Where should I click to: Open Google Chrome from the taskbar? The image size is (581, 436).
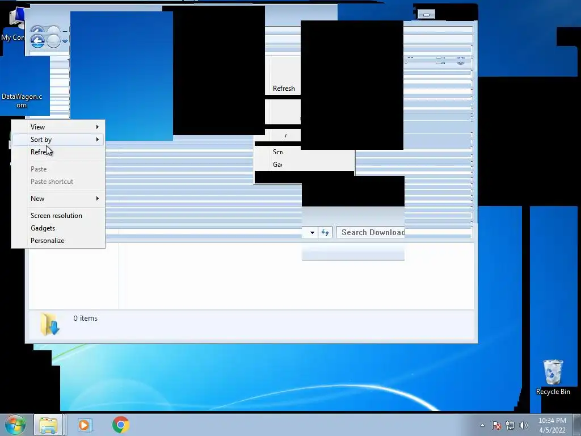tap(121, 425)
